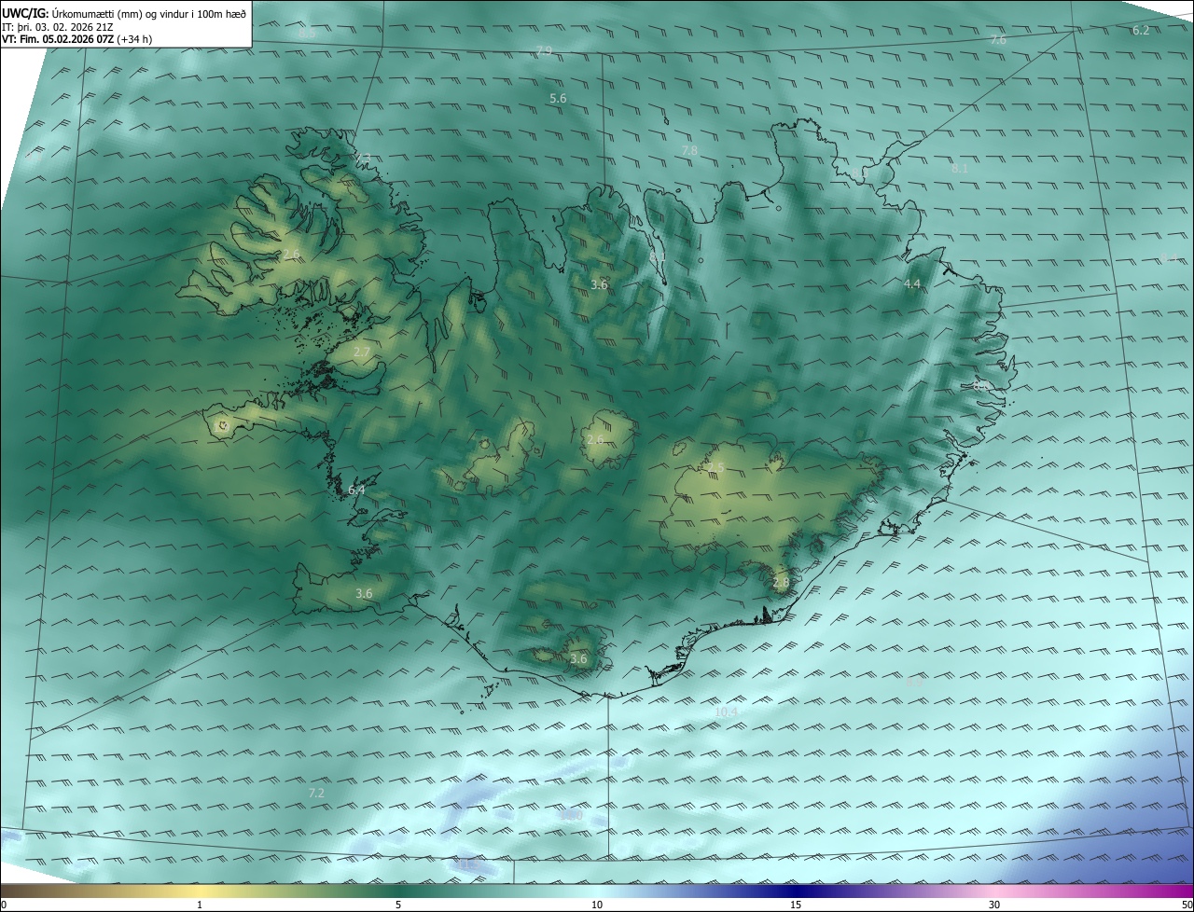This screenshot has height=912, width=1194.
Task: Click the 6.4 value label
Action: 356,489
